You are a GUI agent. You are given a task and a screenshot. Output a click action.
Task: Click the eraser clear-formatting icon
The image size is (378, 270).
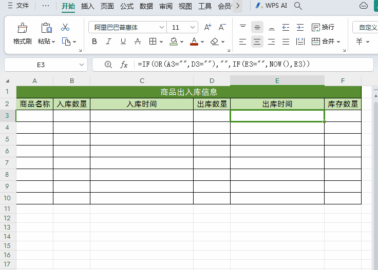[214, 41]
